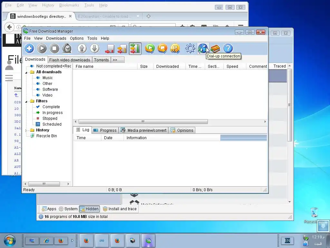Open the Tools menu in Free Download Manager

point(92,38)
